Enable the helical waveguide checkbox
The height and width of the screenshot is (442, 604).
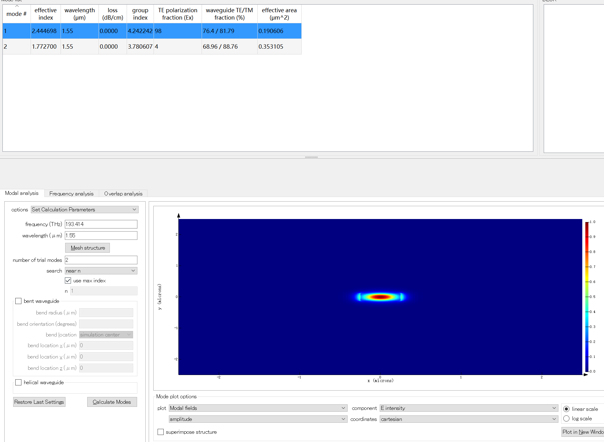(19, 382)
